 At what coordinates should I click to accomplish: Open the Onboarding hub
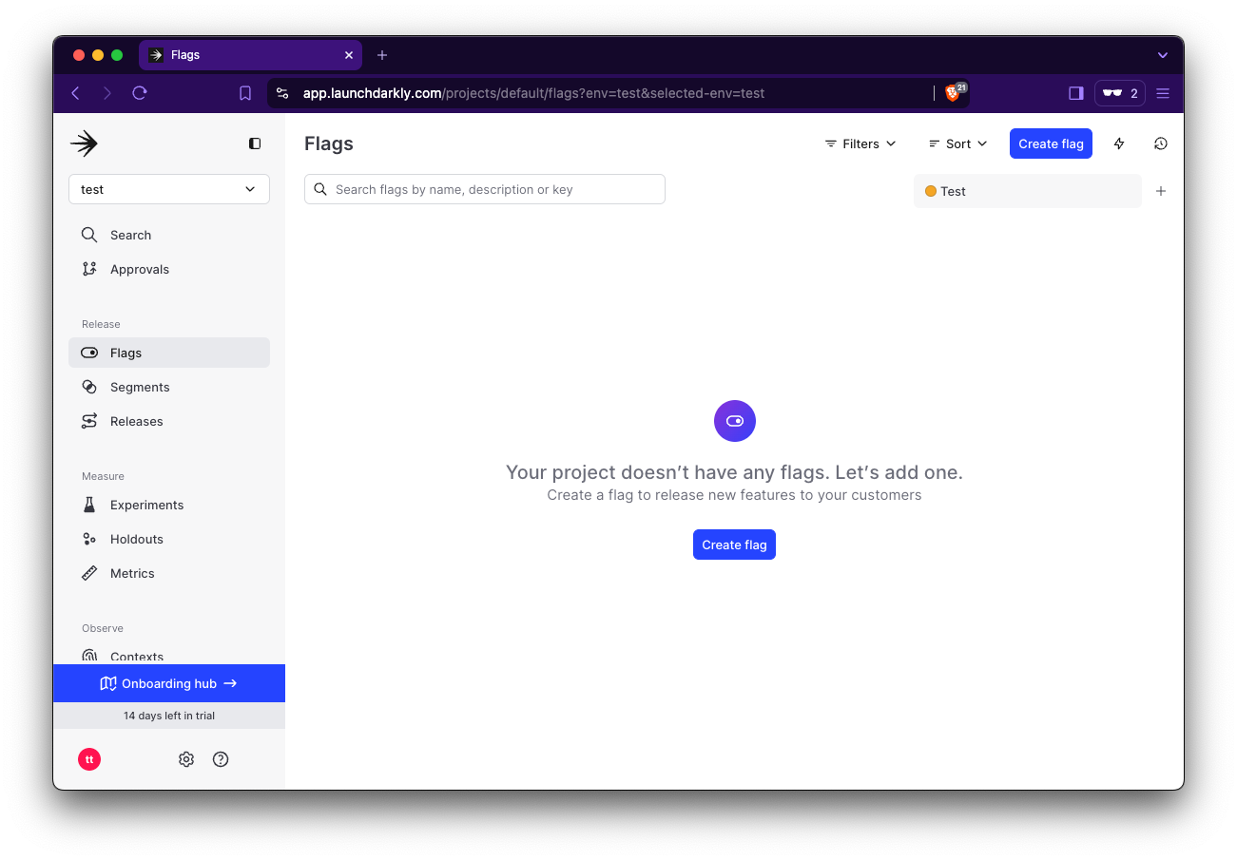pos(168,682)
